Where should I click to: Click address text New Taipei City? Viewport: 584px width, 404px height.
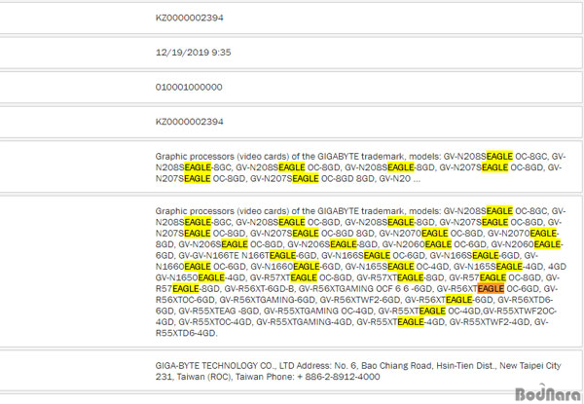(x=530, y=366)
